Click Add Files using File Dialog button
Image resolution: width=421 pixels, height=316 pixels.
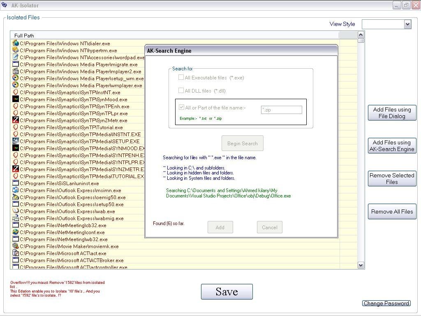click(x=392, y=113)
